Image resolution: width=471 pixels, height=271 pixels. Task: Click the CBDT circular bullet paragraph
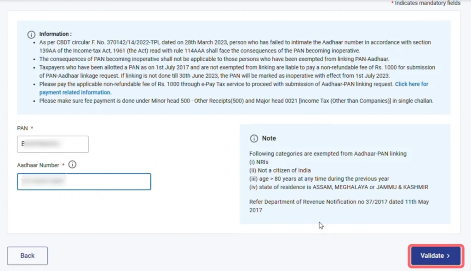pyautogui.click(x=235, y=46)
